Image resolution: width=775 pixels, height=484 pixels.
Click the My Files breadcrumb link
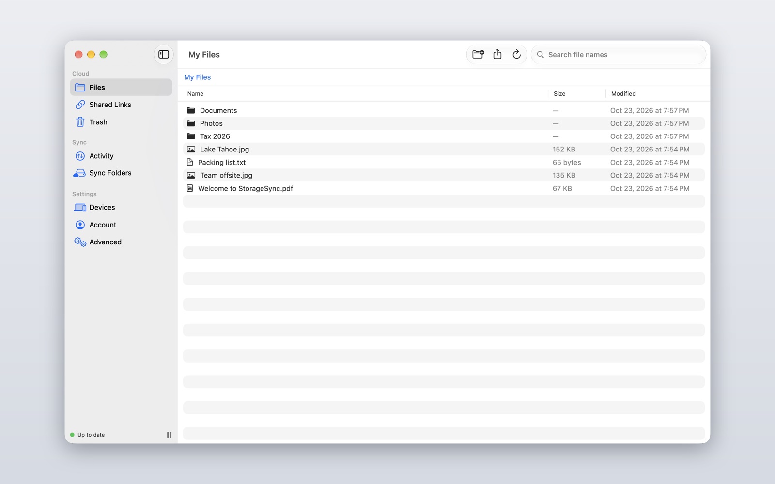coord(198,77)
